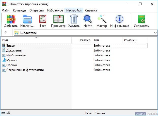158x116 pixels.
Task: Select the Документы row name
Action: click(14, 50)
